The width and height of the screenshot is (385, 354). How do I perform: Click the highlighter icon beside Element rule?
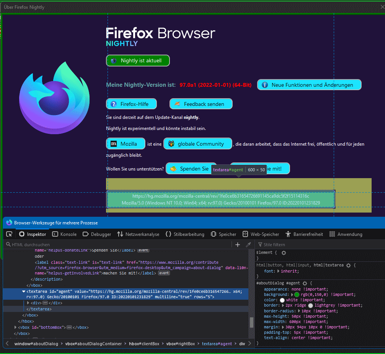284,253
